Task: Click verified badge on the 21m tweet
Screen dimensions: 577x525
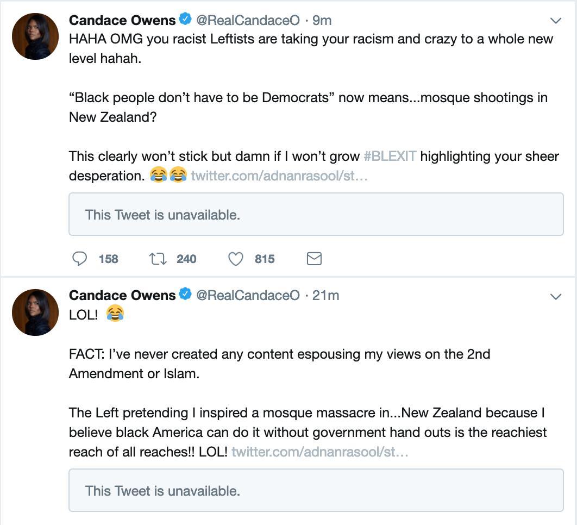Action: pyautogui.click(x=185, y=295)
